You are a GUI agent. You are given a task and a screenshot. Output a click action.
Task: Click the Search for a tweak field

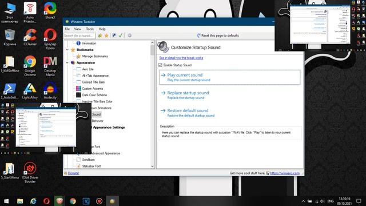pyautogui.click(x=79, y=35)
